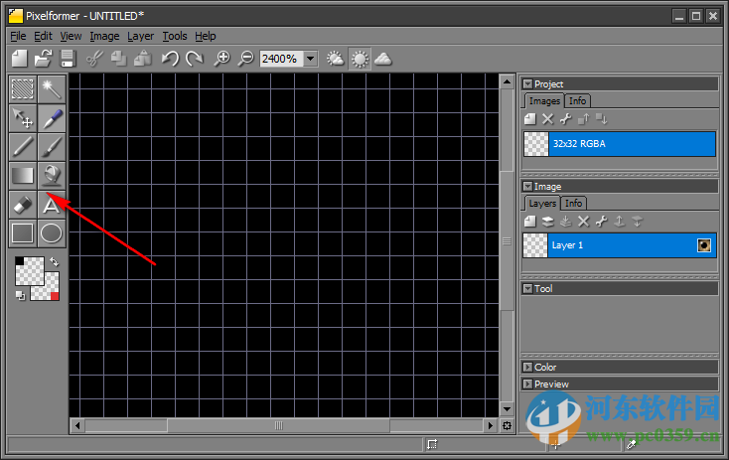This screenshot has height=460, width=729.
Task: Select the Brush tool
Action: (x=51, y=146)
